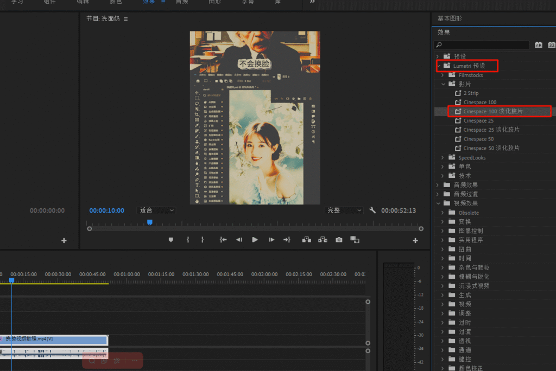The width and height of the screenshot is (556, 371).
Task: Click the program monitor blue playhead
Action: [150, 222]
